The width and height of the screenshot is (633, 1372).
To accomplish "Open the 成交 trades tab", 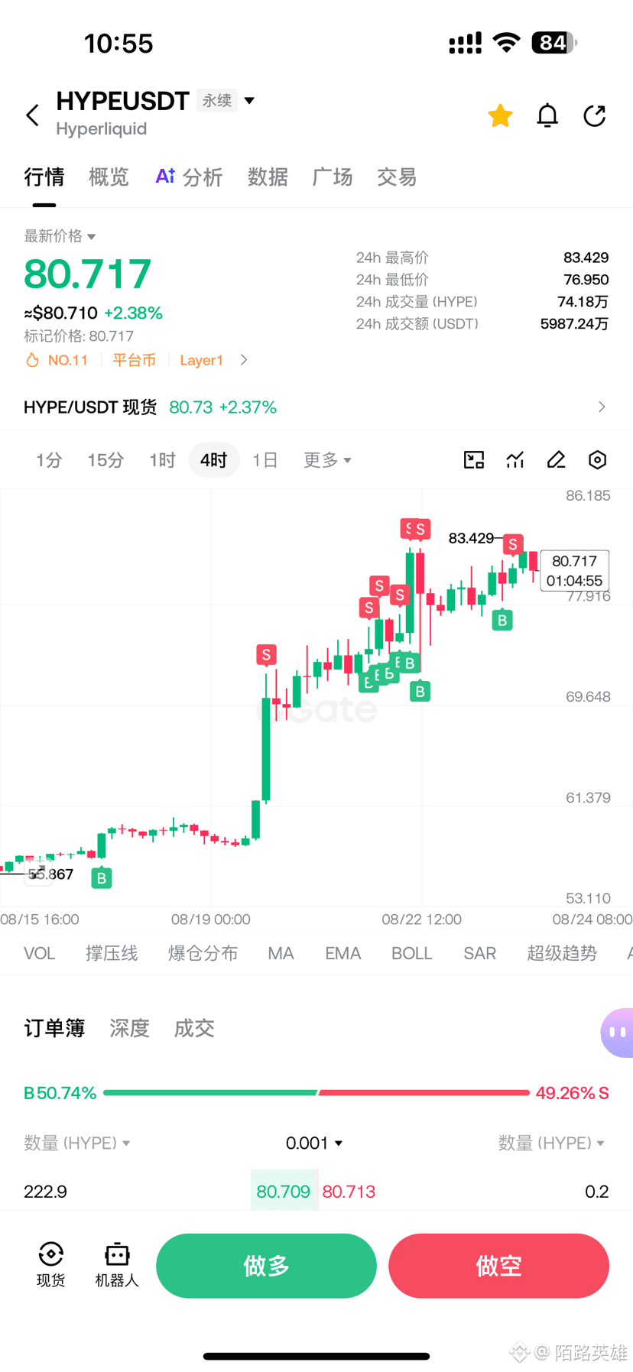I will [x=194, y=1028].
